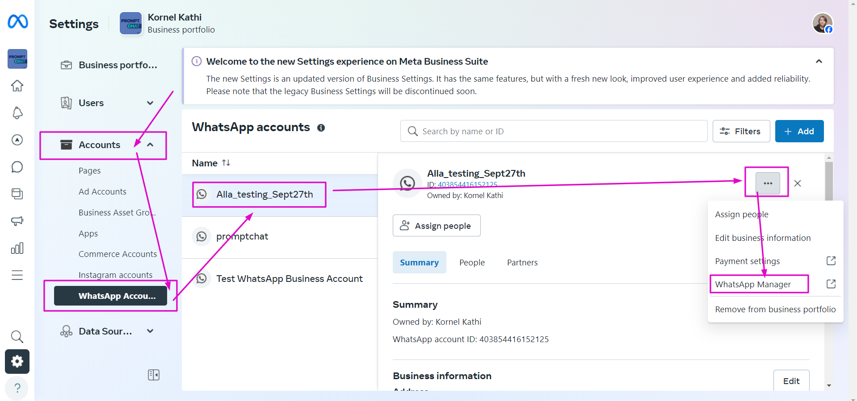Open Notifications bell icon
Screen dimensions: 857x401
click(x=17, y=113)
